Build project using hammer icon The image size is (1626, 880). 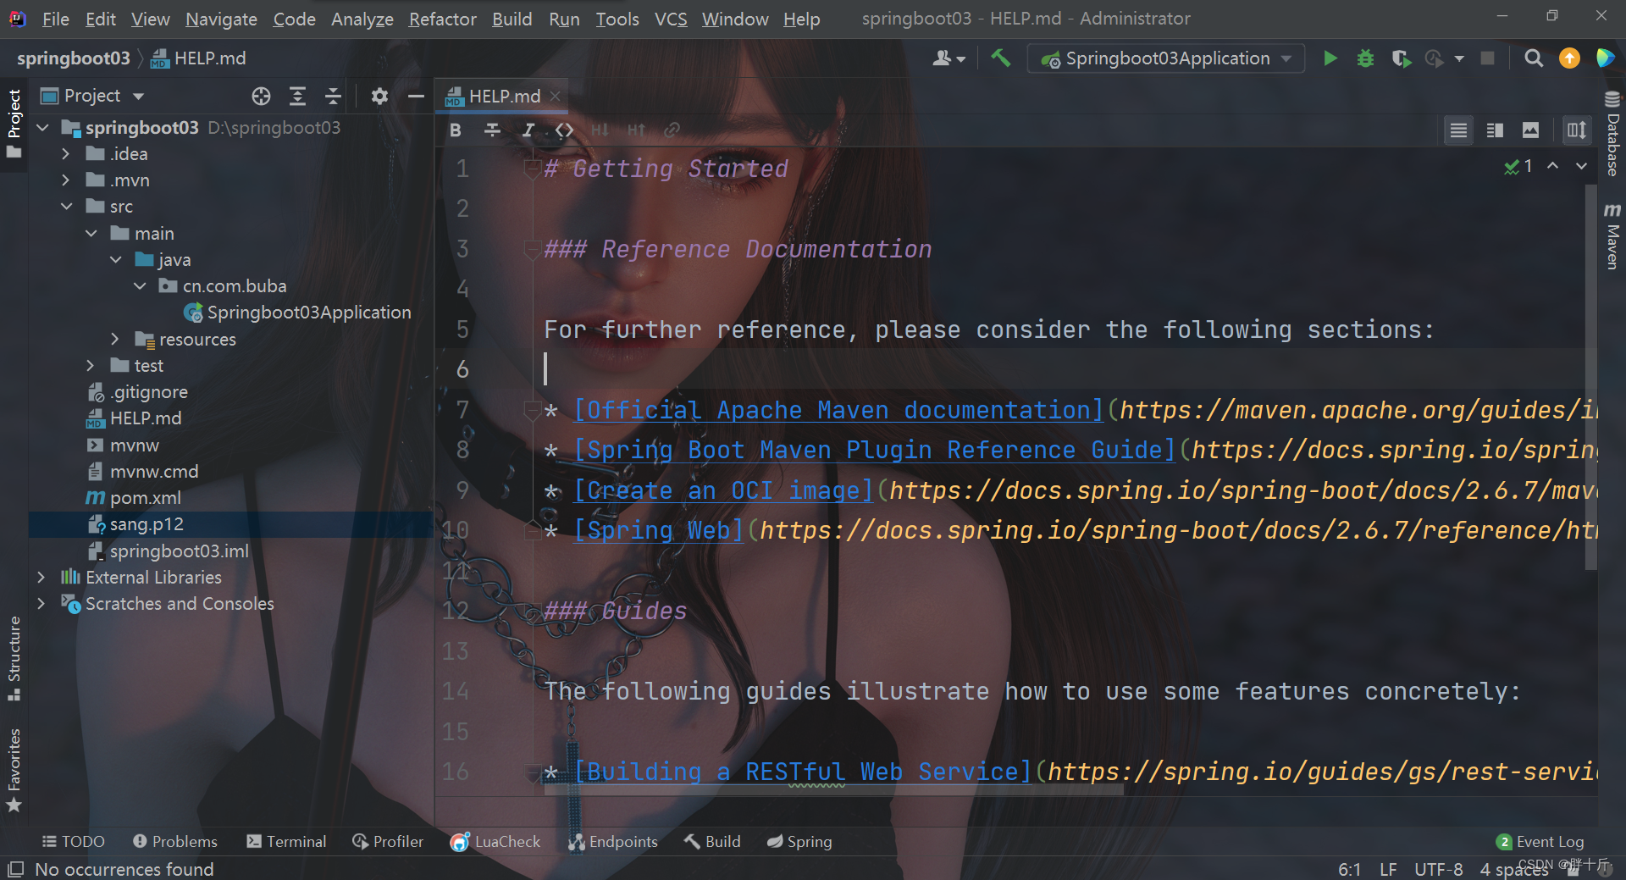[1001, 58]
